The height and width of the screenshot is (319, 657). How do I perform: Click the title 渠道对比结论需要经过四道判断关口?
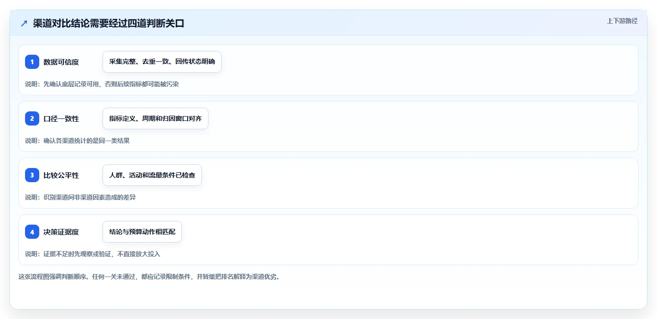(109, 24)
